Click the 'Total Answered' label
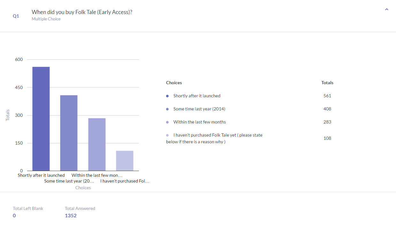Viewport: 396px width, 232px height. click(80, 208)
